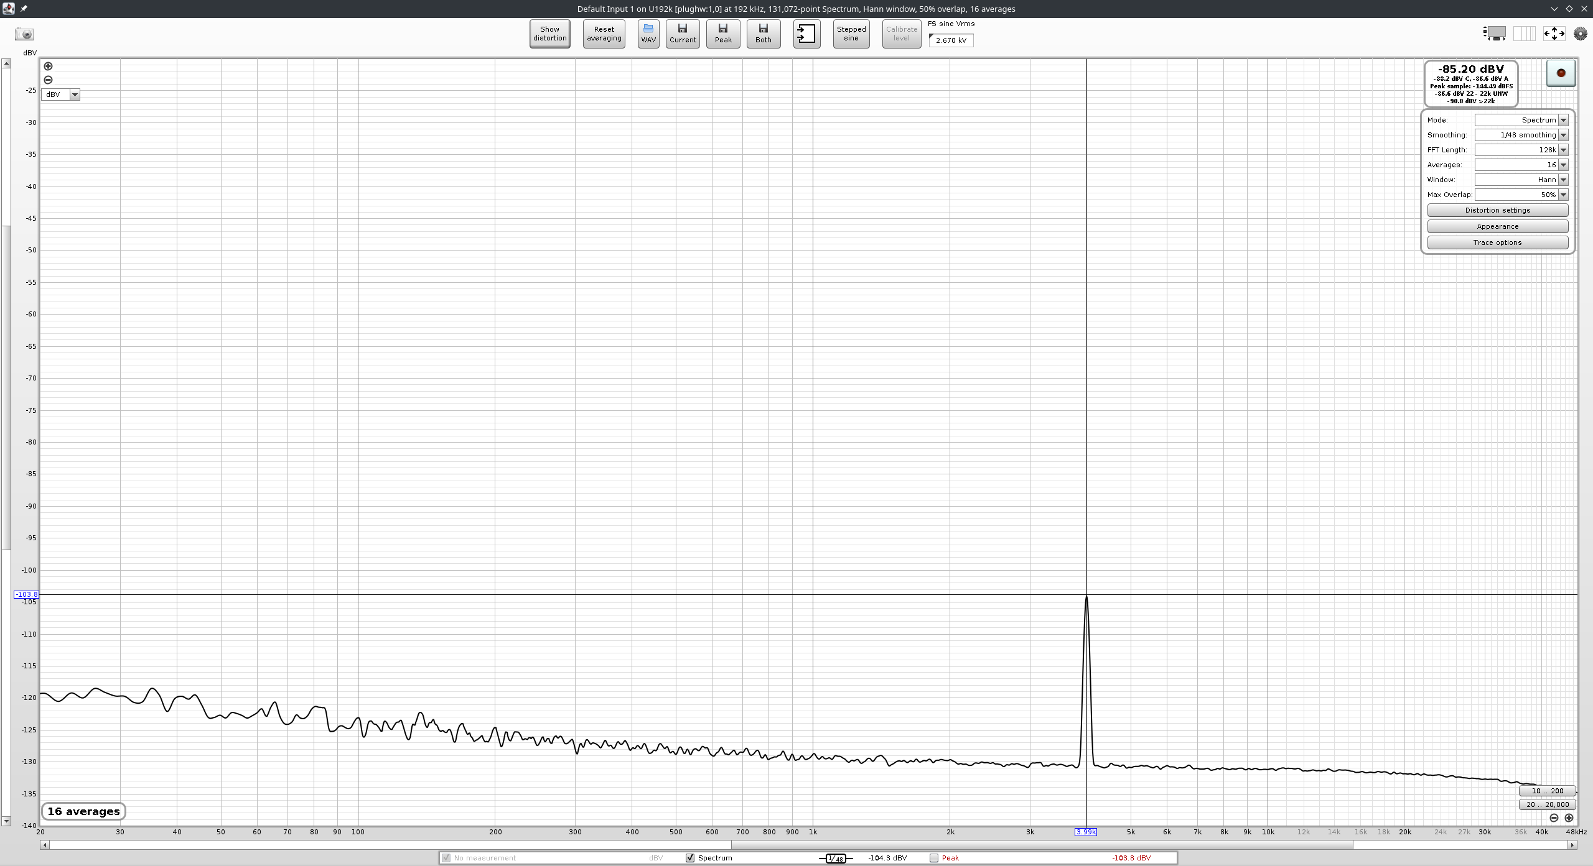
Task: Open the Smoothing dropdown
Action: (x=1521, y=135)
